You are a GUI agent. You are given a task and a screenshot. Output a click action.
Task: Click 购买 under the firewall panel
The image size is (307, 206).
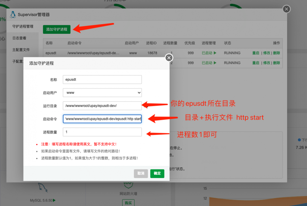click(128, 202)
